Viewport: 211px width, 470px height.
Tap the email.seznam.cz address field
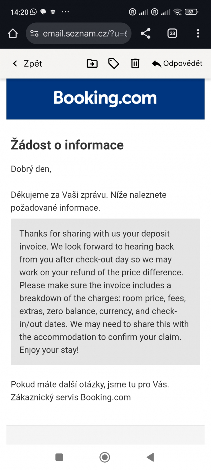pos(79,33)
